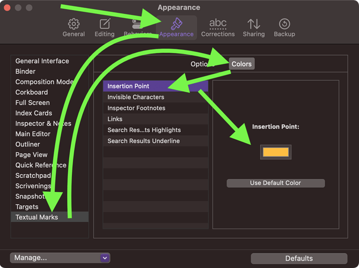The width and height of the screenshot is (359, 268).
Task: Select Scrivenings in the sidebar
Action: coord(50,186)
